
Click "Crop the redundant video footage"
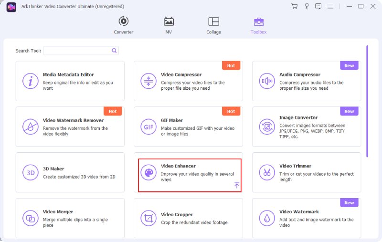click(194, 222)
